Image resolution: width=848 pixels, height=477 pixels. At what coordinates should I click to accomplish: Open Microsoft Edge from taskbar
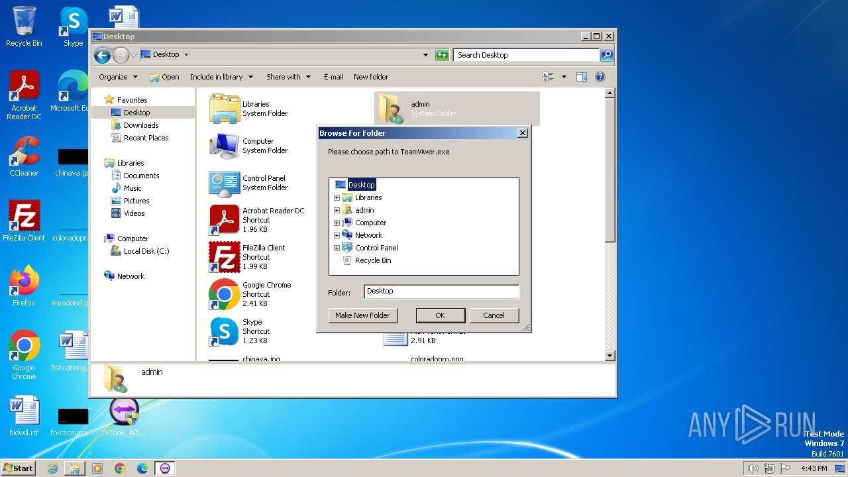click(x=142, y=468)
